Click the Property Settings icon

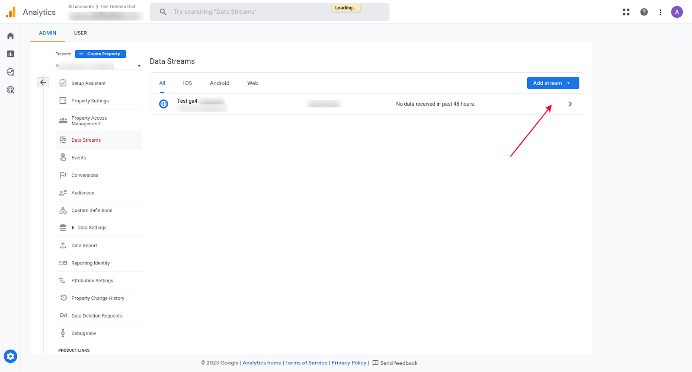pyautogui.click(x=63, y=101)
